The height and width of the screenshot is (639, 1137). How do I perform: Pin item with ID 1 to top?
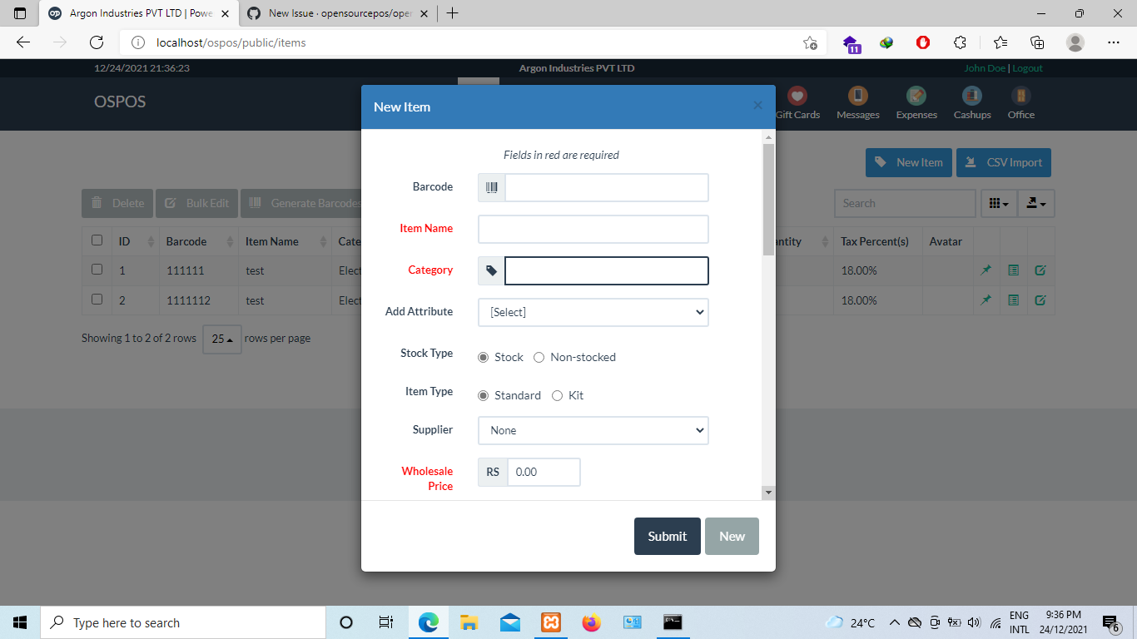coord(987,270)
